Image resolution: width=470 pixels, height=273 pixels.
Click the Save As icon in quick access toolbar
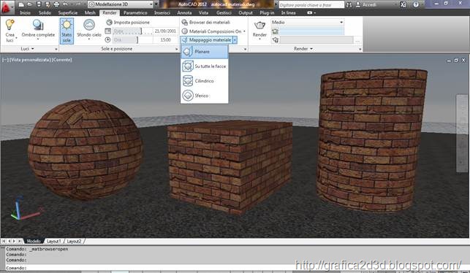(x=48, y=4)
